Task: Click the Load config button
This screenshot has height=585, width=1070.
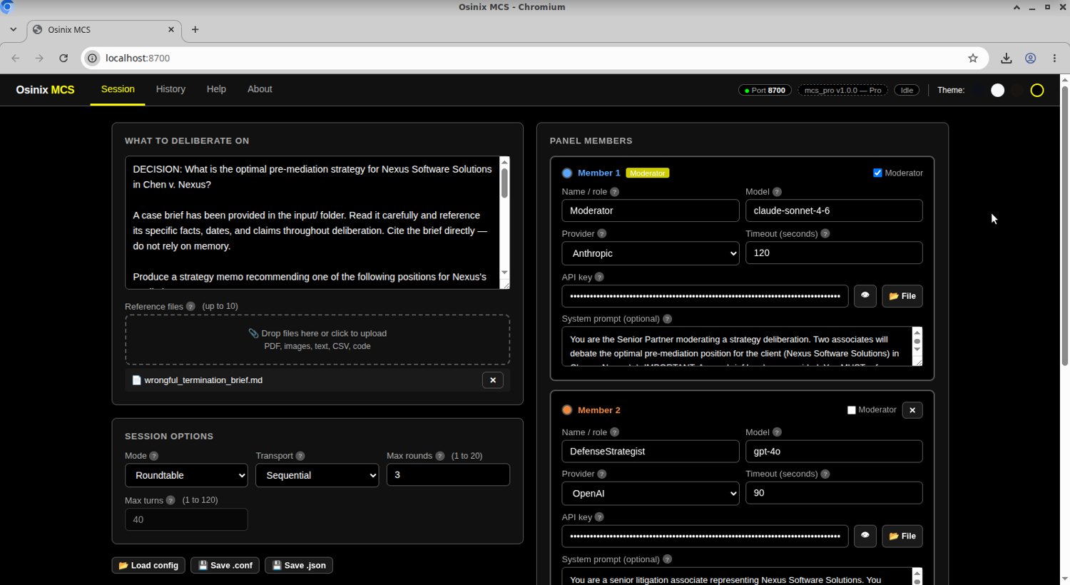Action: pos(148,565)
